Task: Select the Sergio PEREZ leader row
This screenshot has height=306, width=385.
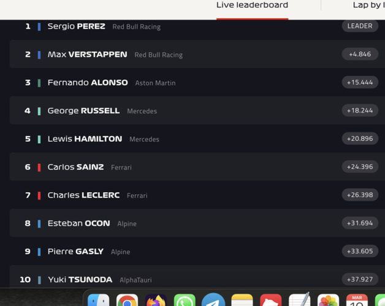Action: click(x=197, y=26)
